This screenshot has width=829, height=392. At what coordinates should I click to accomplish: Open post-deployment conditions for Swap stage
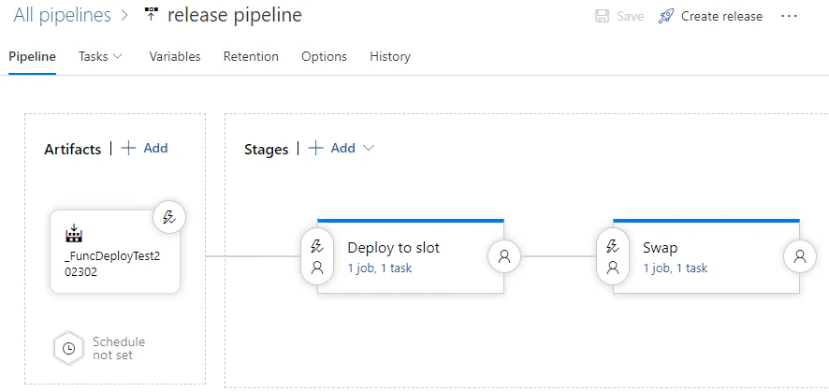(800, 256)
